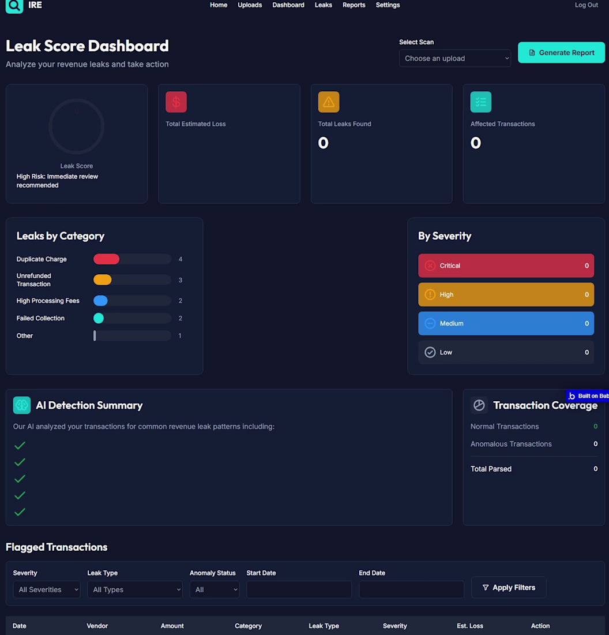Click the Action column header
This screenshot has height=635, width=609.
pos(540,626)
